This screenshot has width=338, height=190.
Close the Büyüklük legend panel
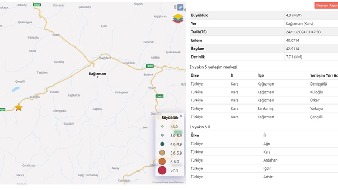coord(181,116)
